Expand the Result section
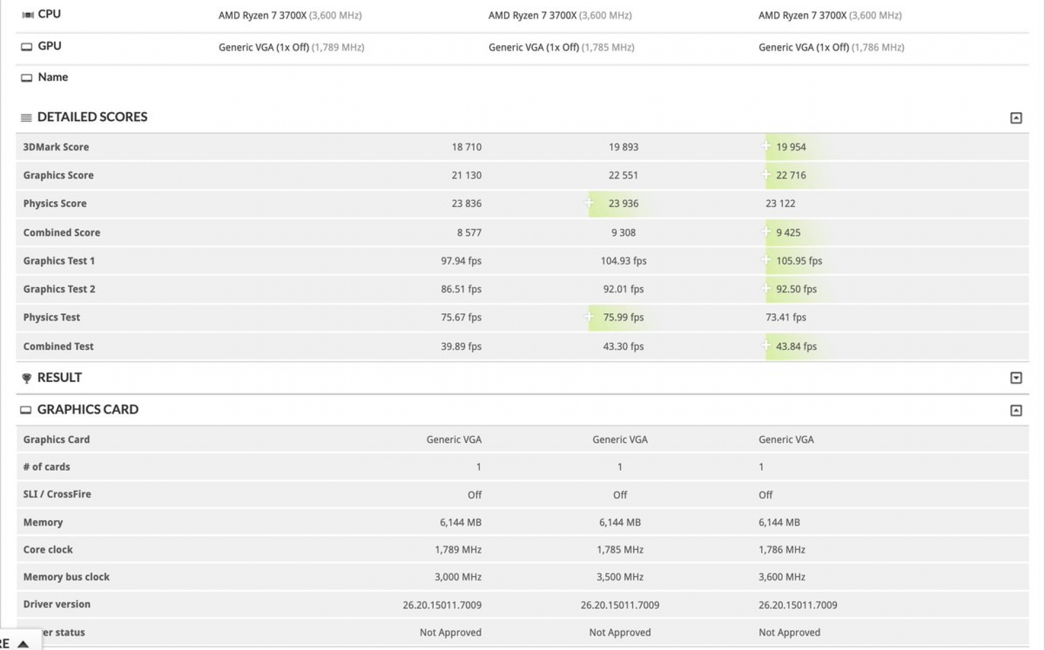Image resolution: width=1045 pixels, height=650 pixels. (1016, 378)
